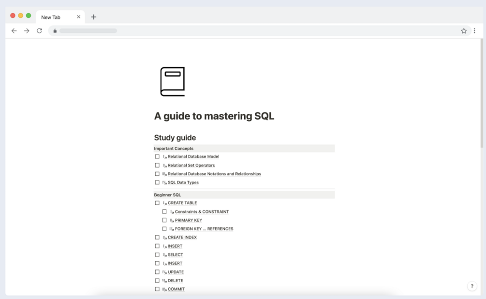Check the Relational Database Model checkbox
This screenshot has width=486, height=299.
[x=157, y=157]
